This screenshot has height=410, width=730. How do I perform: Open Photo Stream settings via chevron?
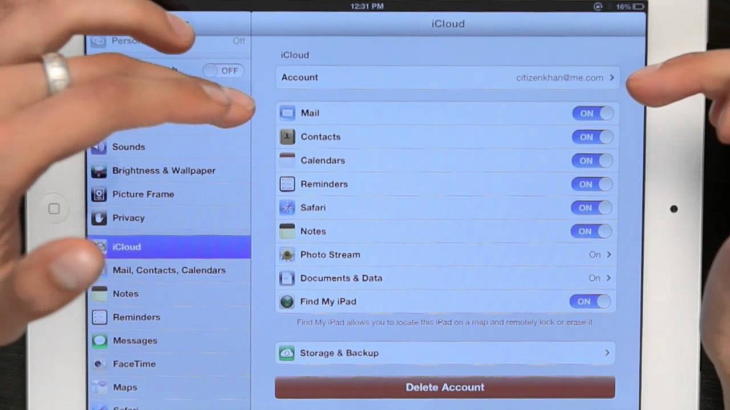click(609, 255)
